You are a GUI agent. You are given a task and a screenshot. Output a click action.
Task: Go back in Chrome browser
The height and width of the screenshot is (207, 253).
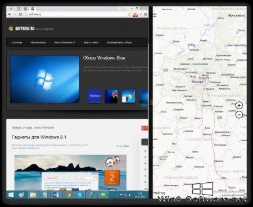point(10,14)
